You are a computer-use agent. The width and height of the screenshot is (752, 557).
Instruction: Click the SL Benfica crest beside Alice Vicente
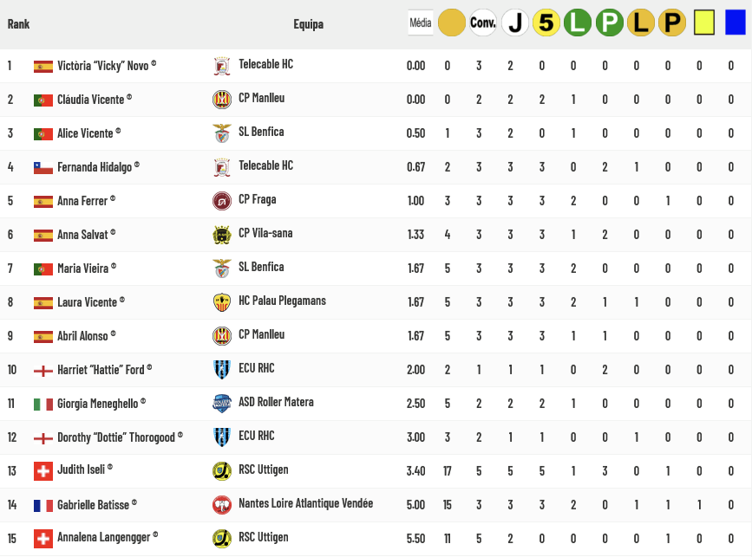coord(221,133)
